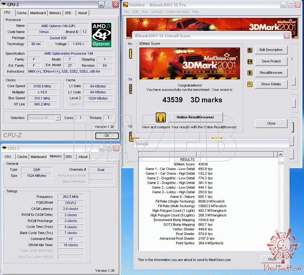Close the 3DMark2001 SE Overall Score dialog

click(x=287, y=36)
